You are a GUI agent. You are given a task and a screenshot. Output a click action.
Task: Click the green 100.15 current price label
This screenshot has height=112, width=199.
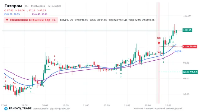(x=187, y=30)
